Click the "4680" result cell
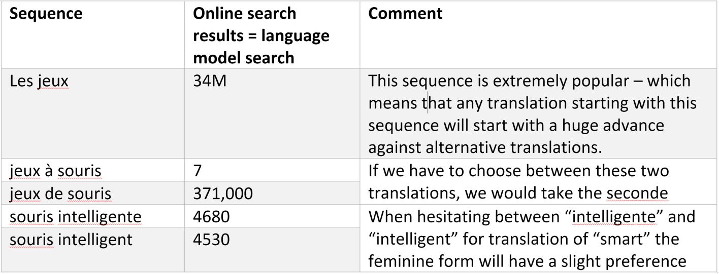The width and height of the screenshot is (719, 274). pos(212,217)
